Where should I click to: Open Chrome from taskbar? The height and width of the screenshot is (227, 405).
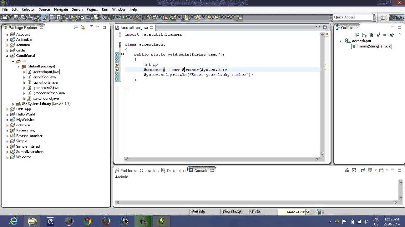click(x=88, y=222)
